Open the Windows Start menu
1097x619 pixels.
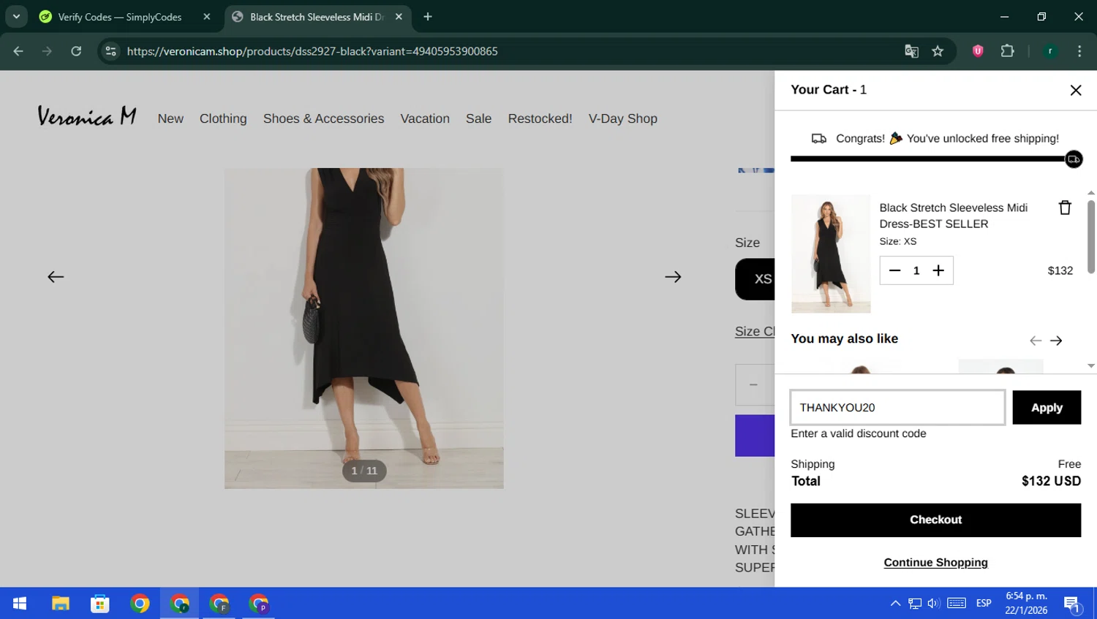20,604
